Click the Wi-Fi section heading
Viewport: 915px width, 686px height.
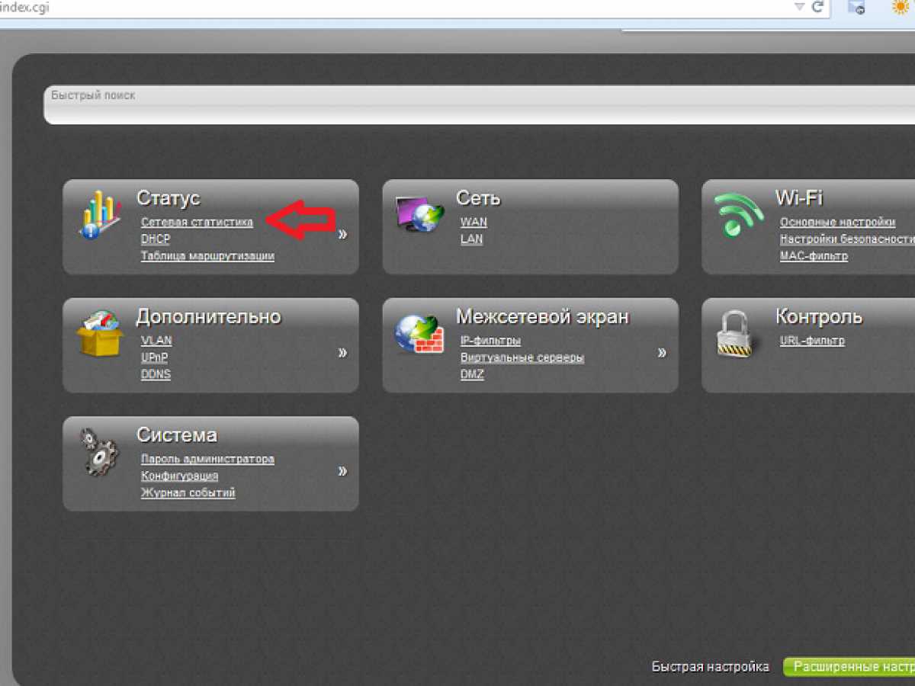(x=799, y=198)
